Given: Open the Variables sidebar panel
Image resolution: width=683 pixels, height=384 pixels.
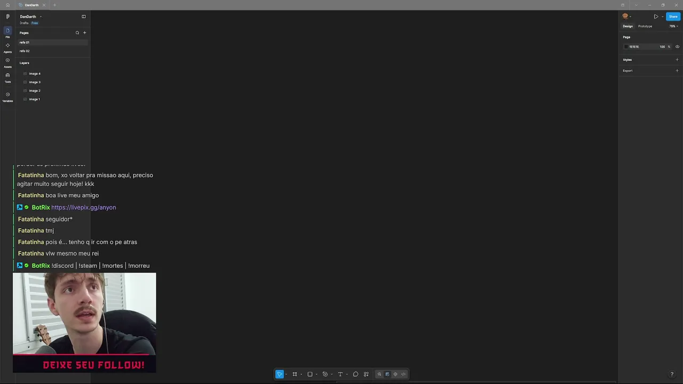Looking at the screenshot, I should (7, 97).
